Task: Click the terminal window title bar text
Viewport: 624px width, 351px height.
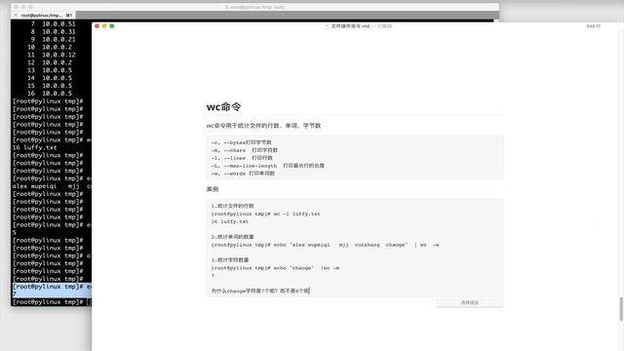Action: tap(254, 7)
